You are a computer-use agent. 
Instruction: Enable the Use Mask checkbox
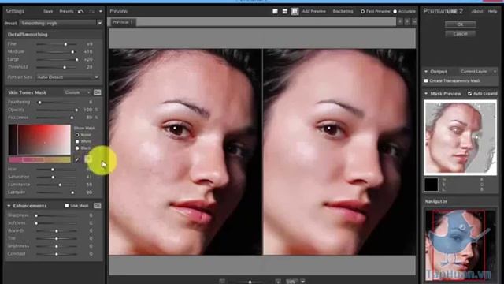coord(67,205)
